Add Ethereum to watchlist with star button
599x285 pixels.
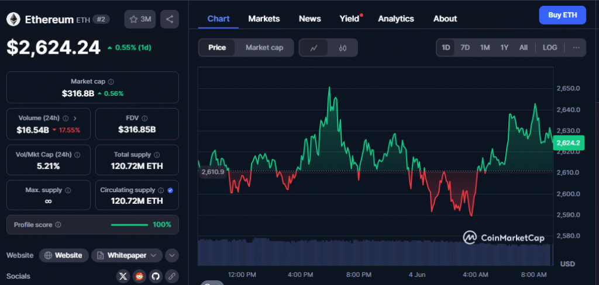(140, 19)
